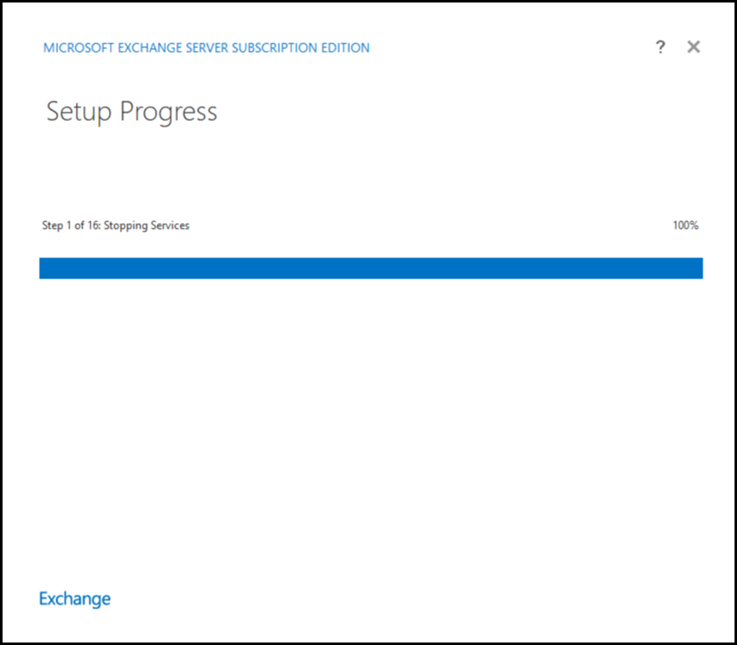Screen dimensions: 737x645
Task: Click the right end of the progress bar
Action: [x=695, y=268]
